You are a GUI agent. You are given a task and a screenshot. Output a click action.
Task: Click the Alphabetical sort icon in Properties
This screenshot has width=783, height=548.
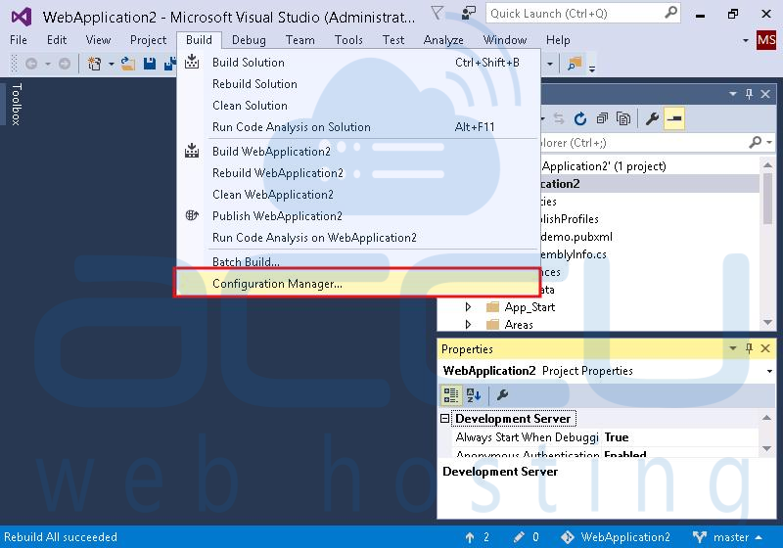pos(474,395)
